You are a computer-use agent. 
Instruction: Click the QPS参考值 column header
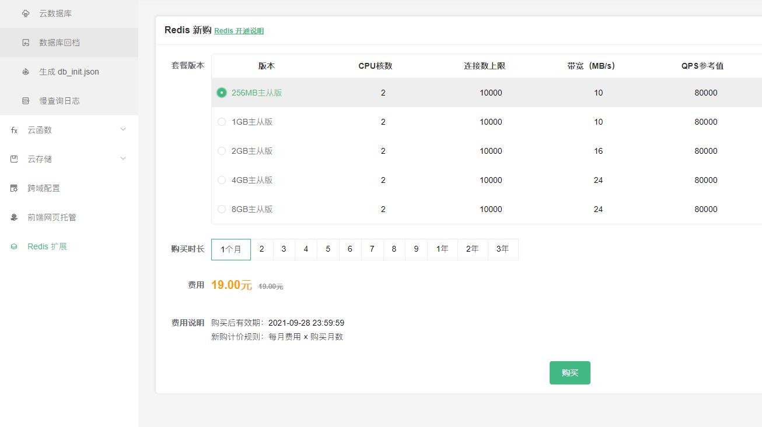click(702, 66)
